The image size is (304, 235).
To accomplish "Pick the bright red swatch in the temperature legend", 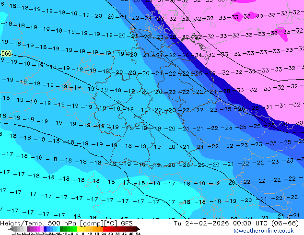I will [105, 229].
